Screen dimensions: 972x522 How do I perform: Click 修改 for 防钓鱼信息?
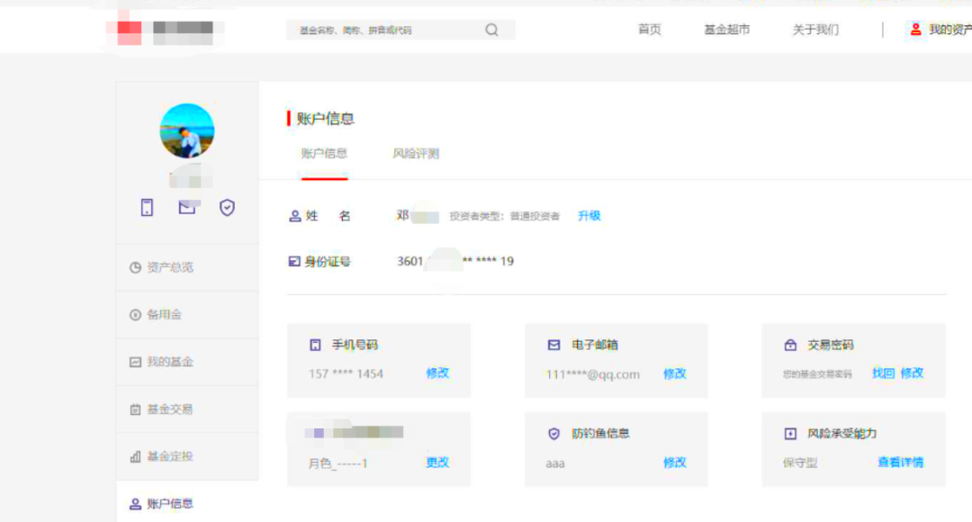[x=675, y=463]
